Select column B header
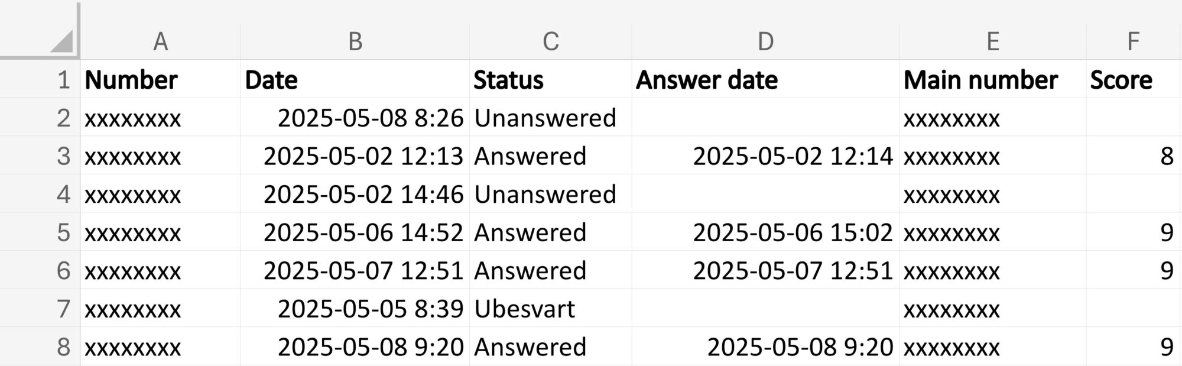 (x=355, y=41)
